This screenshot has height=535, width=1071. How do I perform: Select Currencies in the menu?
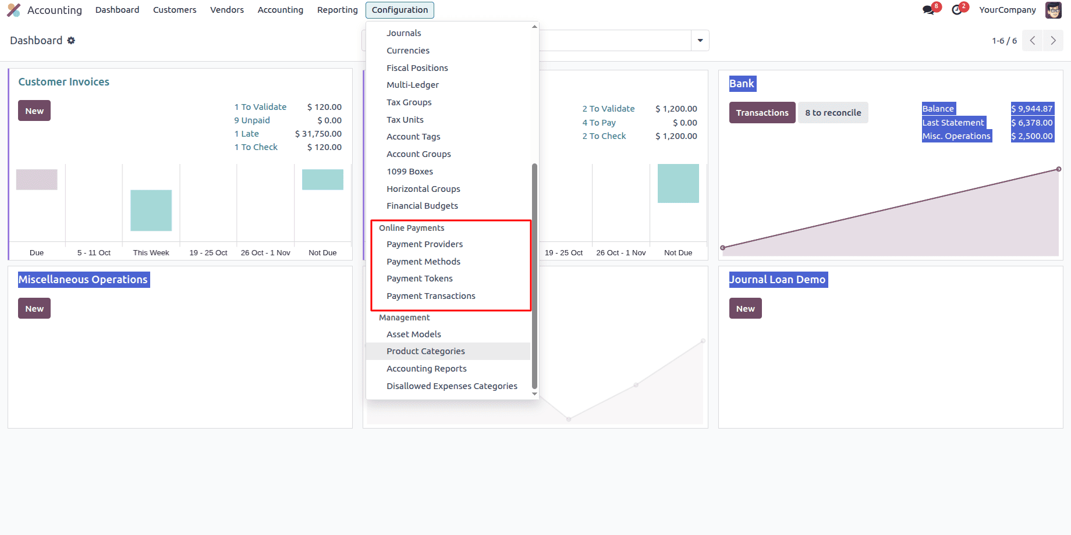(x=407, y=50)
